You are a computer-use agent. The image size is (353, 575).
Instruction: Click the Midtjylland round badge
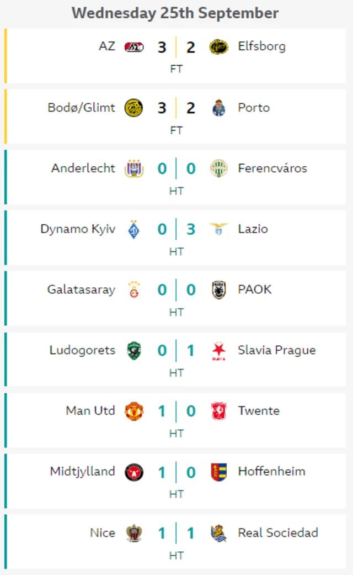pyautogui.click(x=134, y=472)
